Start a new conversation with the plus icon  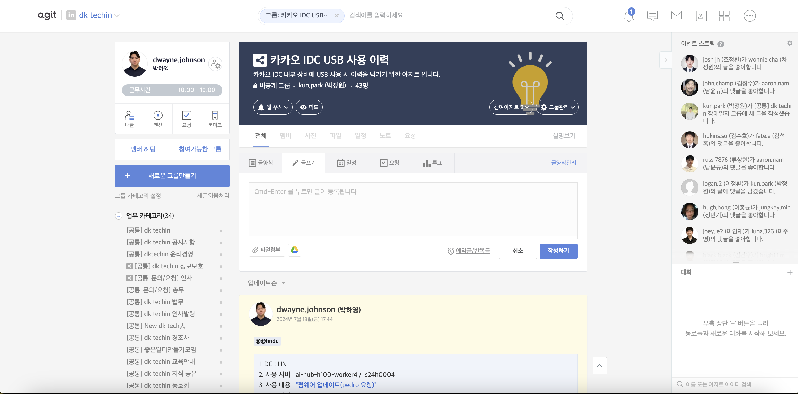(790, 273)
